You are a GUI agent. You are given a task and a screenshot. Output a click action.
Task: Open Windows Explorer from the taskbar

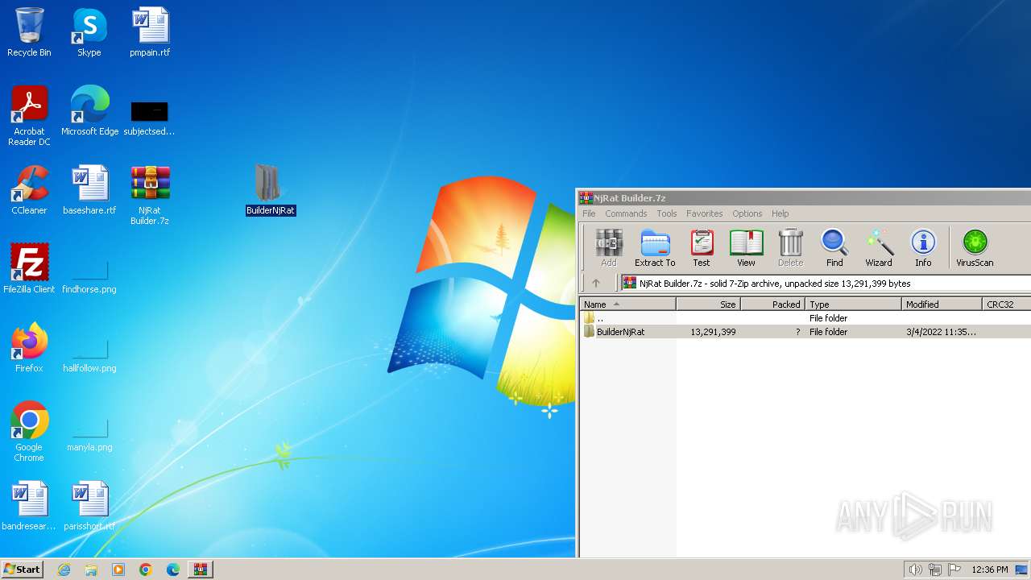91,570
